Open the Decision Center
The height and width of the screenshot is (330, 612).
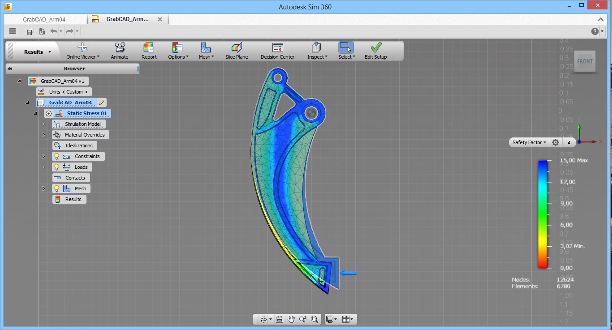point(278,51)
